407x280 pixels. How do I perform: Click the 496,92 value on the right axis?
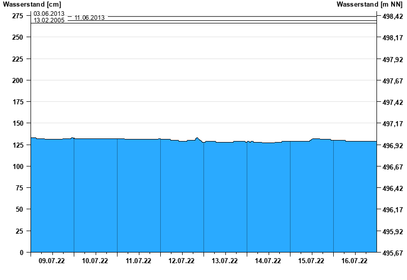click(392, 146)
